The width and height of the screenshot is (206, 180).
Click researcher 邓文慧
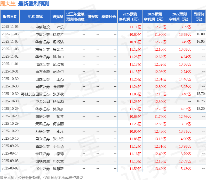(58, 161)
